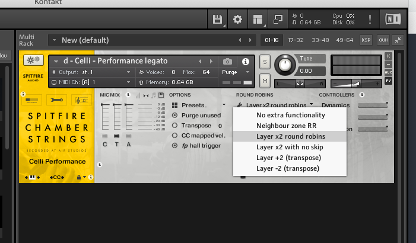Solo the instrument with S button

[x=265, y=62]
